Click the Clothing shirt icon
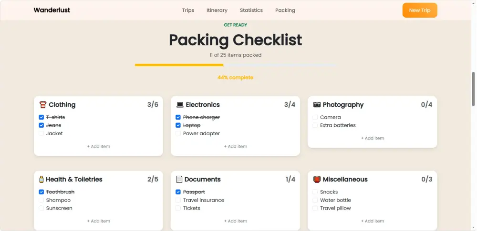 42,105
